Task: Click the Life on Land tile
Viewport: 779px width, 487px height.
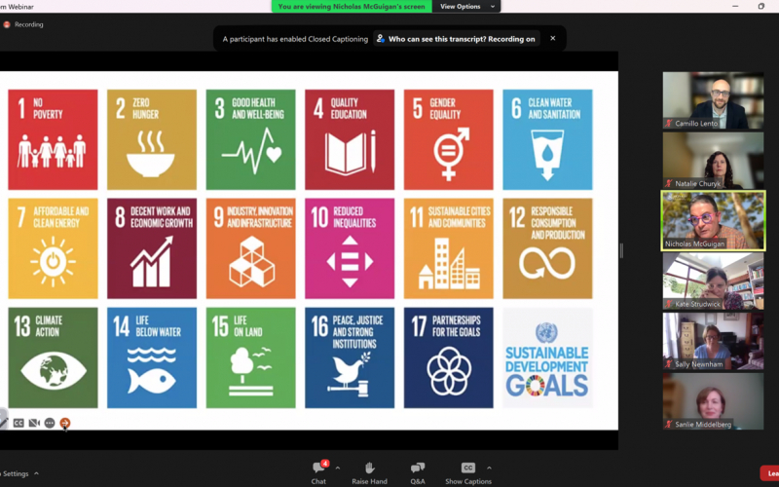Action: tap(250, 357)
